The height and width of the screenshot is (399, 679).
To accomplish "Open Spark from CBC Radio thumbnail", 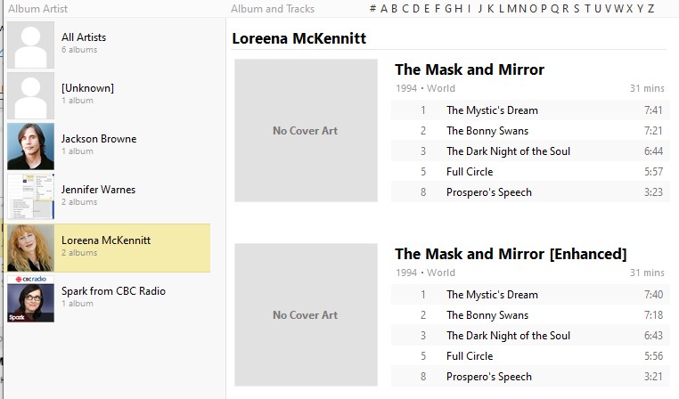I will click(30, 298).
